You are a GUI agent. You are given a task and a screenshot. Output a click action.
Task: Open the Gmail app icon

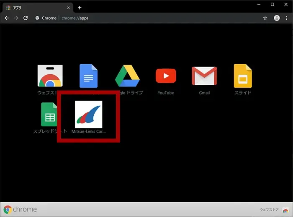(204, 76)
